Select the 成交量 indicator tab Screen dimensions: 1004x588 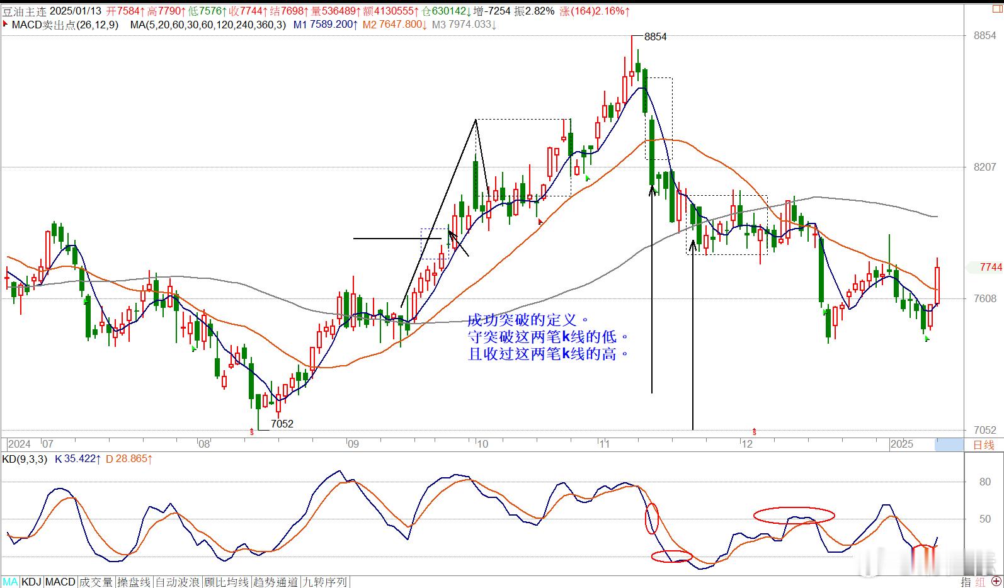[x=96, y=582]
